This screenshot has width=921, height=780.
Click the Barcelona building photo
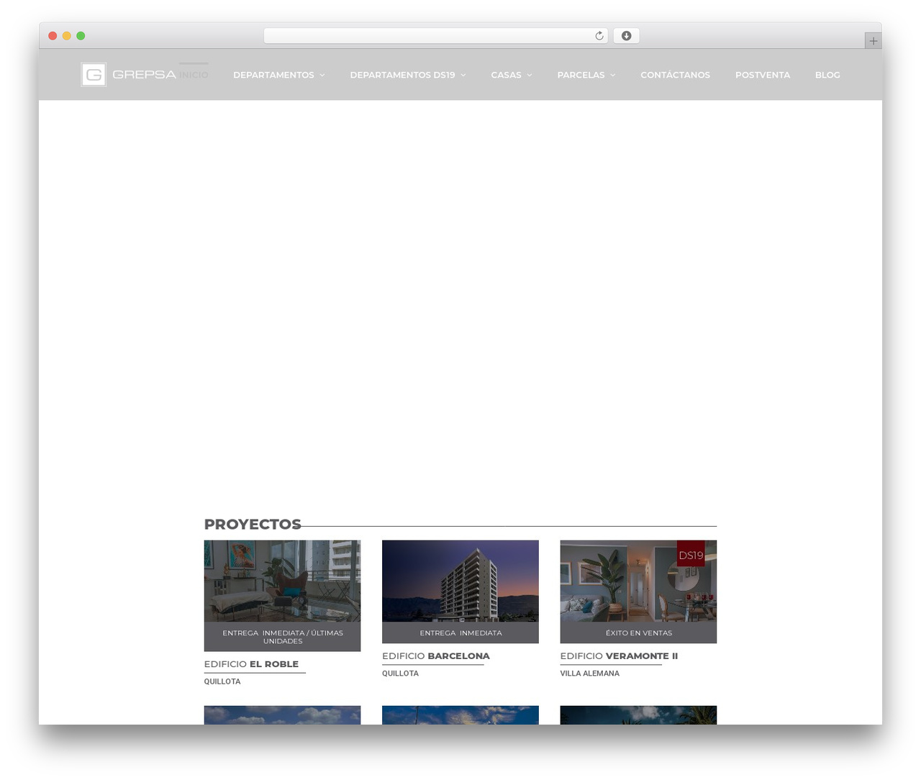(460, 581)
